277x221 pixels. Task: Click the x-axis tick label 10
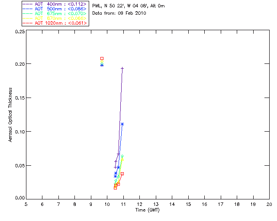pyautogui.click(x=107, y=204)
